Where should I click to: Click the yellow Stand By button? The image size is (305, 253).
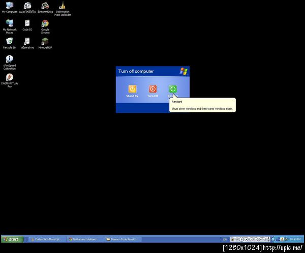132,89
